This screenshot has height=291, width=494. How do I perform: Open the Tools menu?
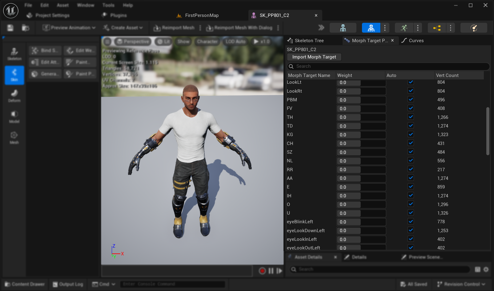[x=108, y=5]
